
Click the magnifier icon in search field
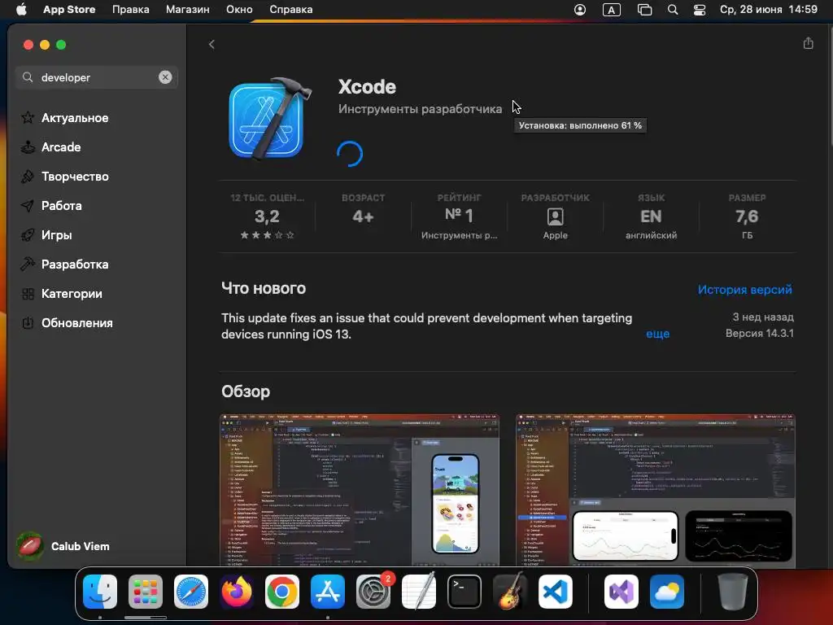(28, 77)
